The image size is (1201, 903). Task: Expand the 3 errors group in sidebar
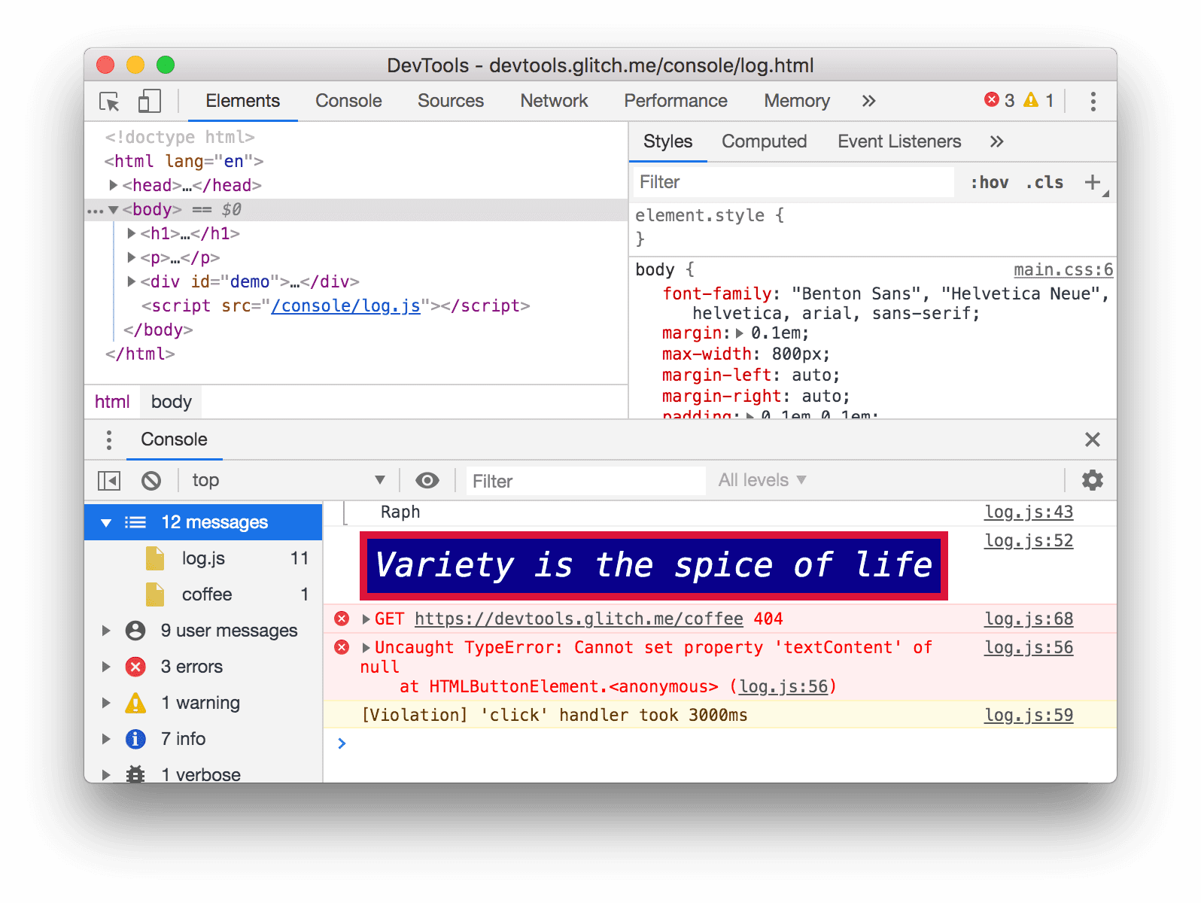click(x=106, y=667)
